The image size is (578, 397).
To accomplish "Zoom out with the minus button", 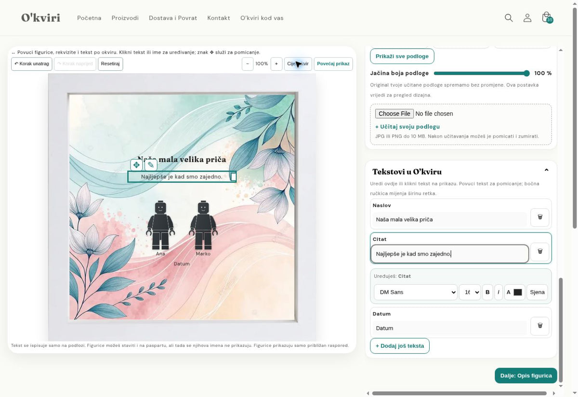I will [248, 64].
